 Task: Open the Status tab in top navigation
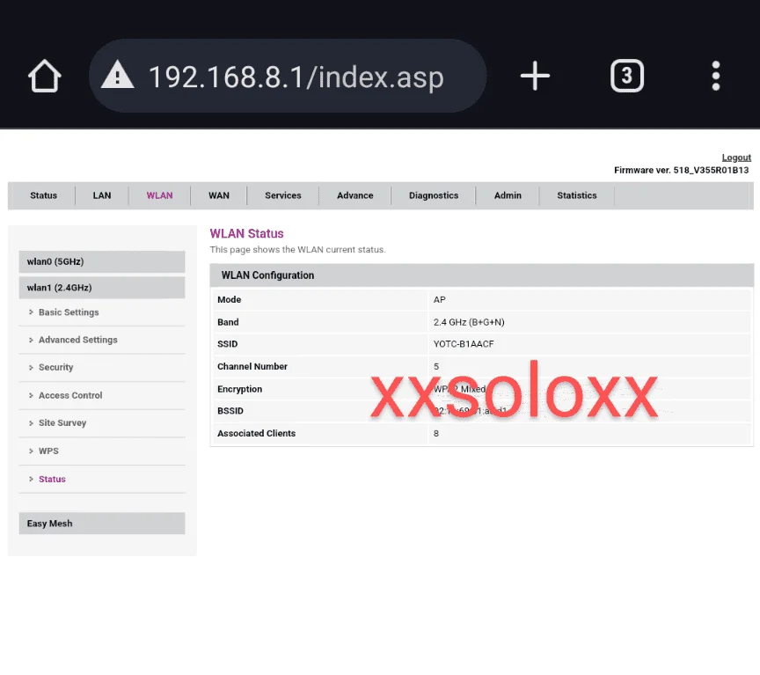click(x=43, y=195)
